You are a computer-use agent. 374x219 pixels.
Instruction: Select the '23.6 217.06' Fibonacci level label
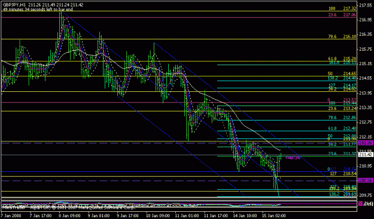click(x=342, y=15)
